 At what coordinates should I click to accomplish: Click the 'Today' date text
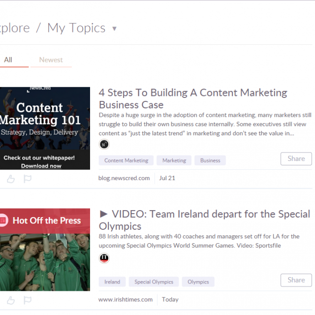(170, 300)
